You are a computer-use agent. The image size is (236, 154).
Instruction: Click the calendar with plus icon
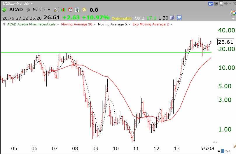pyautogui.click(x=77, y=10)
